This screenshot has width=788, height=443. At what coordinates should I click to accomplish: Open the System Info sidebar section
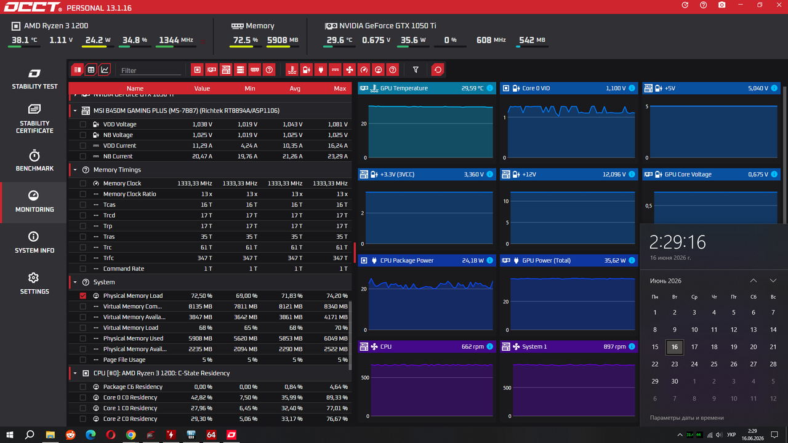point(34,243)
